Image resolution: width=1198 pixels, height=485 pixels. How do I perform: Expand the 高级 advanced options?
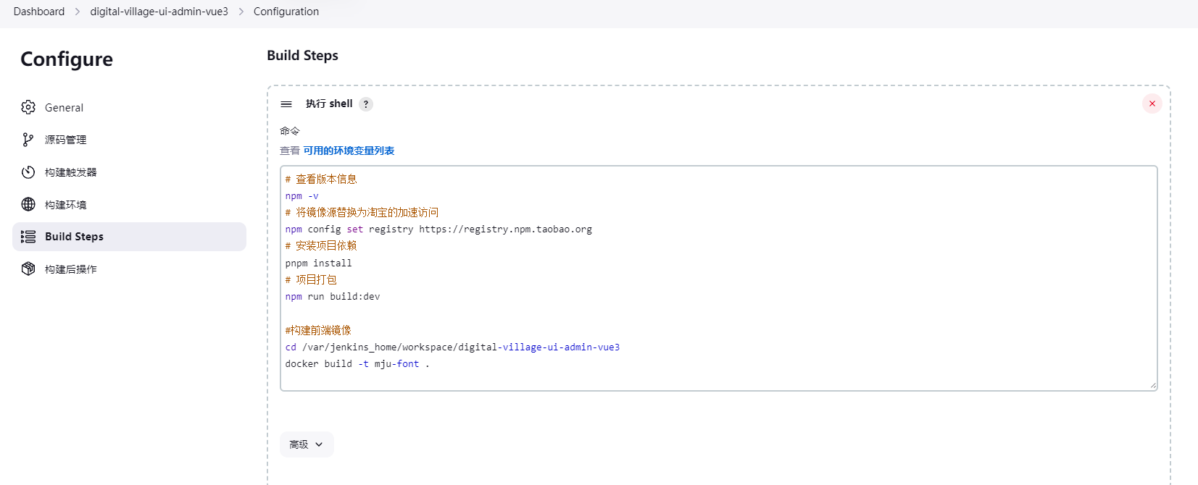(307, 444)
